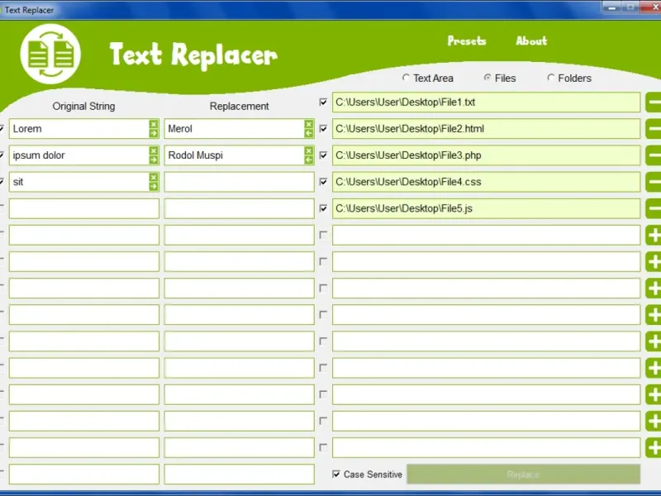Viewport: 661px width, 496px height.
Task: Clear the Merol replacement with X icon
Action: (x=309, y=124)
